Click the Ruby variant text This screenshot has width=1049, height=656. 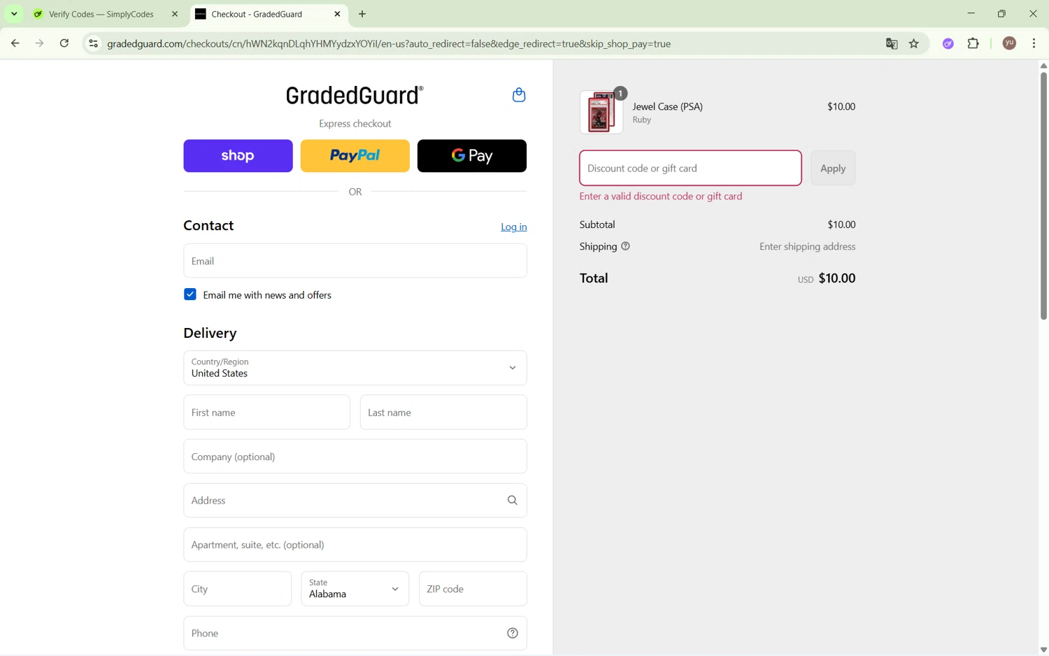641,120
